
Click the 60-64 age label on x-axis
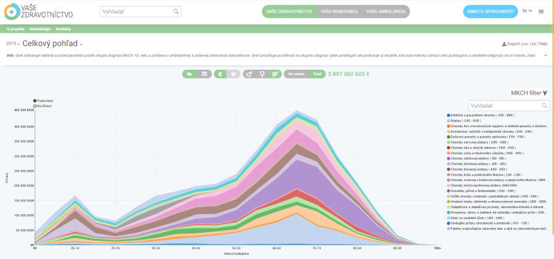276,249
